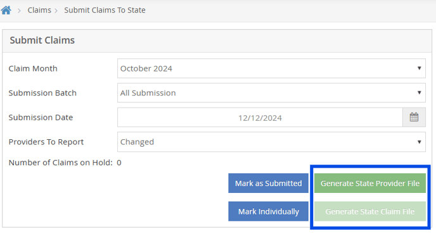Click the Providers To Report label
Screen dimensions: 436x236
(x=46, y=142)
